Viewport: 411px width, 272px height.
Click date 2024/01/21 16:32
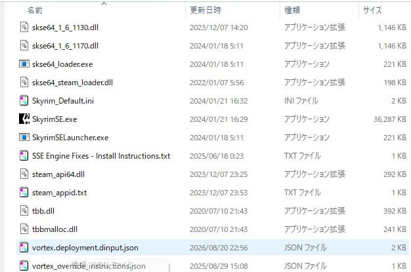[219, 101]
